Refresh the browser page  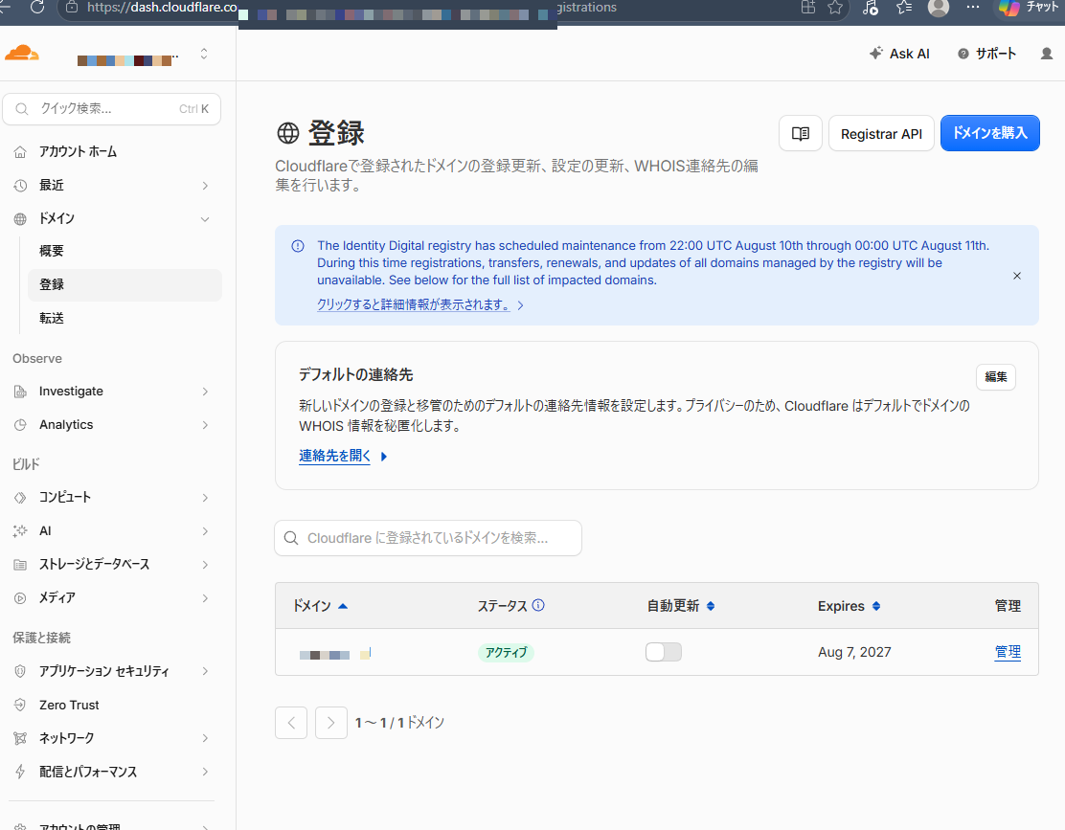tap(37, 8)
